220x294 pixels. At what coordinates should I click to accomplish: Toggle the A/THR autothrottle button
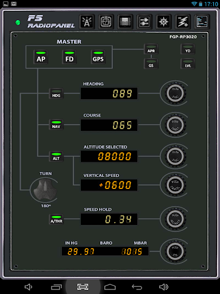click(x=56, y=219)
